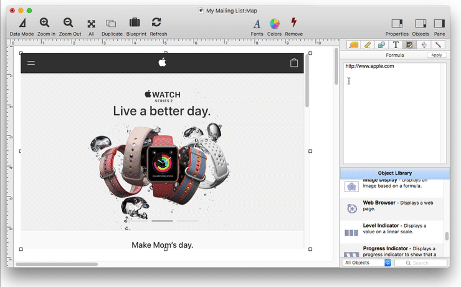Select the orange tag inspector tab
Image resolution: width=461 pixels, height=287 pixels.
[354, 45]
